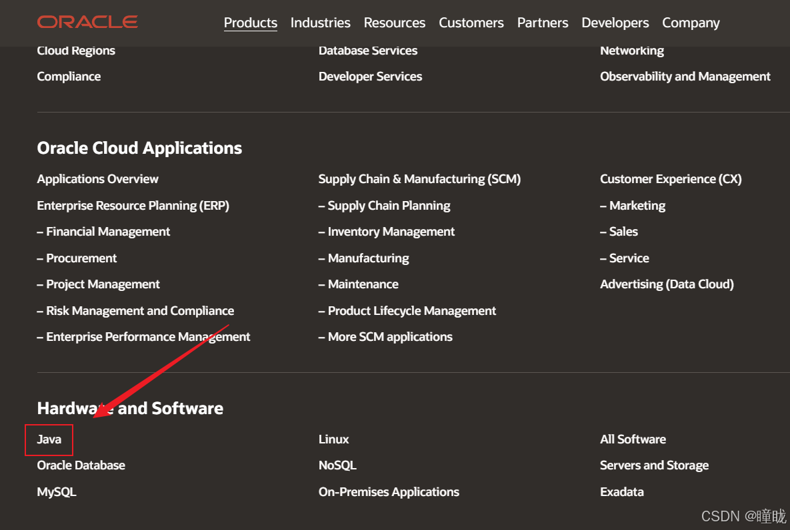This screenshot has height=530, width=790.
Task: Open Servers and Storage
Action: (x=655, y=465)
